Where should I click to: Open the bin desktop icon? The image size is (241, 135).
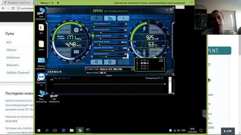pos(41,29)
